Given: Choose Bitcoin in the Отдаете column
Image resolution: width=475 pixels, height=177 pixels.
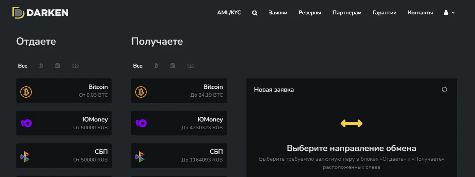Looking at the screenshot, I should (x=64, y=91).
